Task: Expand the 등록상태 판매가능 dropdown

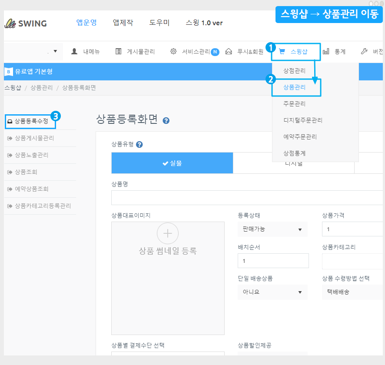Action: [x=272, y=229]
